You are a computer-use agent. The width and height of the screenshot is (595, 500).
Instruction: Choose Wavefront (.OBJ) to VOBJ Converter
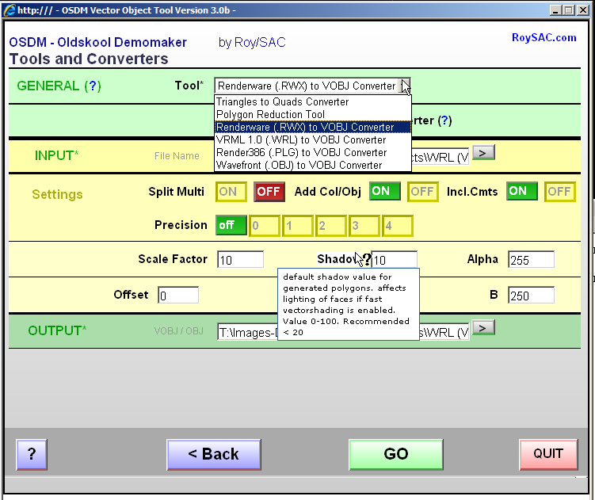(x=313, y=165)
